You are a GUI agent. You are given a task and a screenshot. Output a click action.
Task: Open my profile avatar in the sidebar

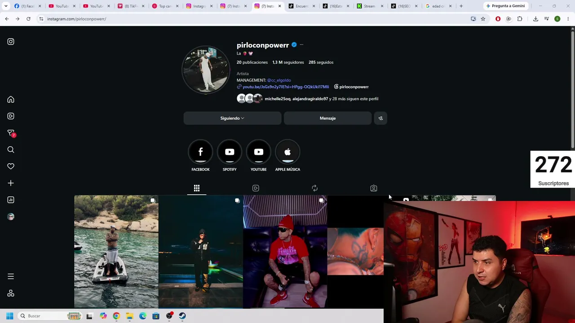(11, 217)
